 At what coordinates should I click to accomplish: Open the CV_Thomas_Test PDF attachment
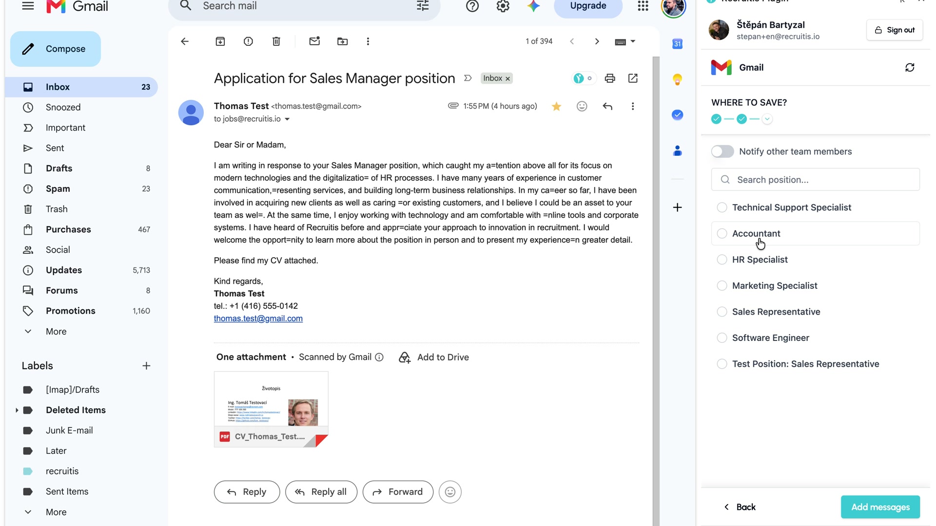tap(271, 409)
